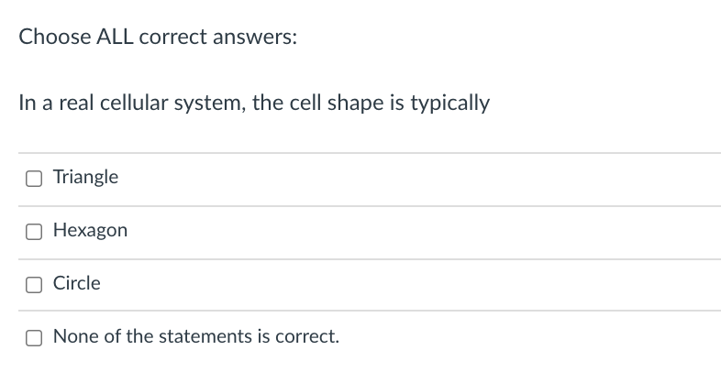This screenshot has height=372, width=721.
Task: Select the Circle checkbox
Action: (x=34, y=285)
